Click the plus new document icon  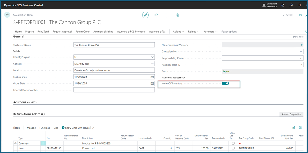pos(167,15)
